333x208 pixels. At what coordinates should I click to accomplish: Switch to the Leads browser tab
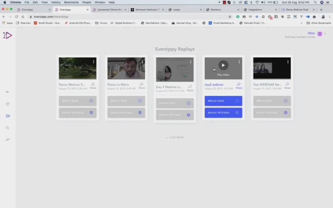[x=185, y=10]
